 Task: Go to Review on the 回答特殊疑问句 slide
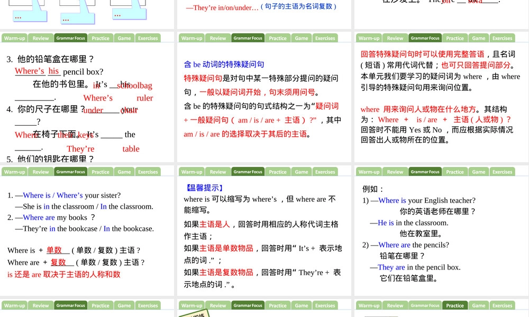[395, 38]
